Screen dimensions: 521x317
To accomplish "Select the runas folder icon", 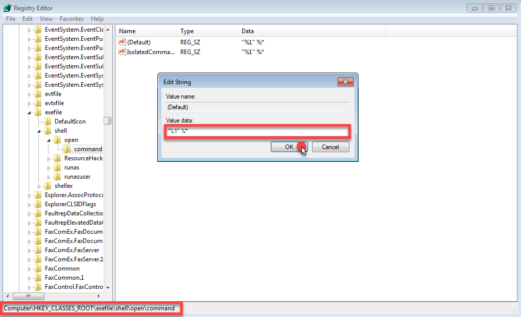I will click(57, 167).
